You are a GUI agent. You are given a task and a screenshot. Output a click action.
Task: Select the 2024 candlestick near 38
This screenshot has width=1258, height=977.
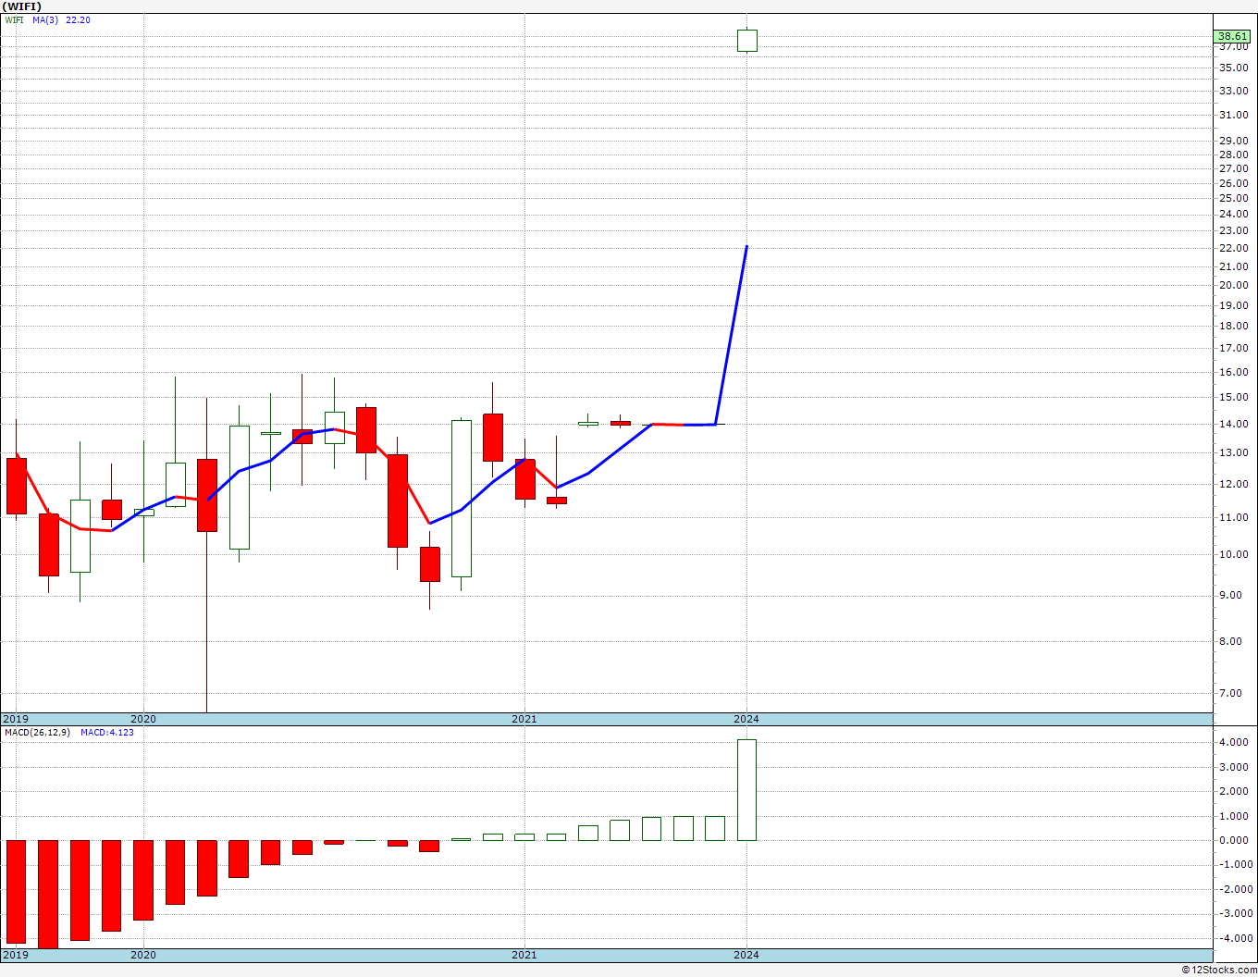pyautogui.click(x=747, y=41)
